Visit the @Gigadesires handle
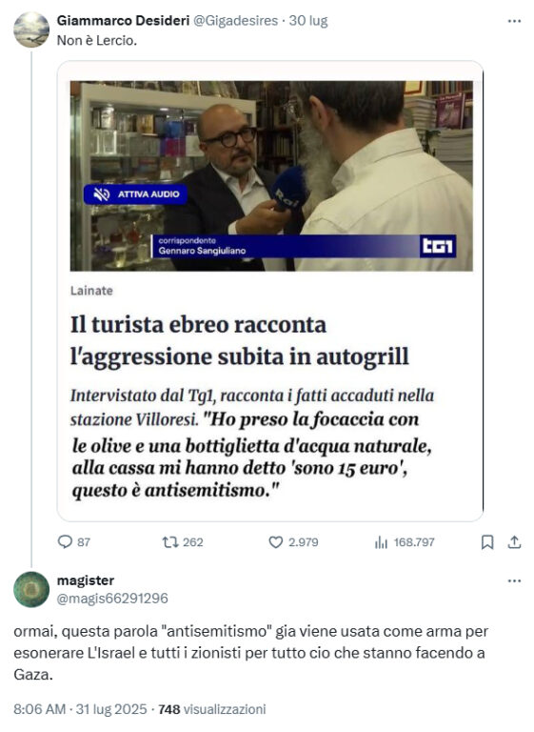Image resolution: width=534 pixels, height=732 pixels. pyautogui.click(x=235, y=21)
